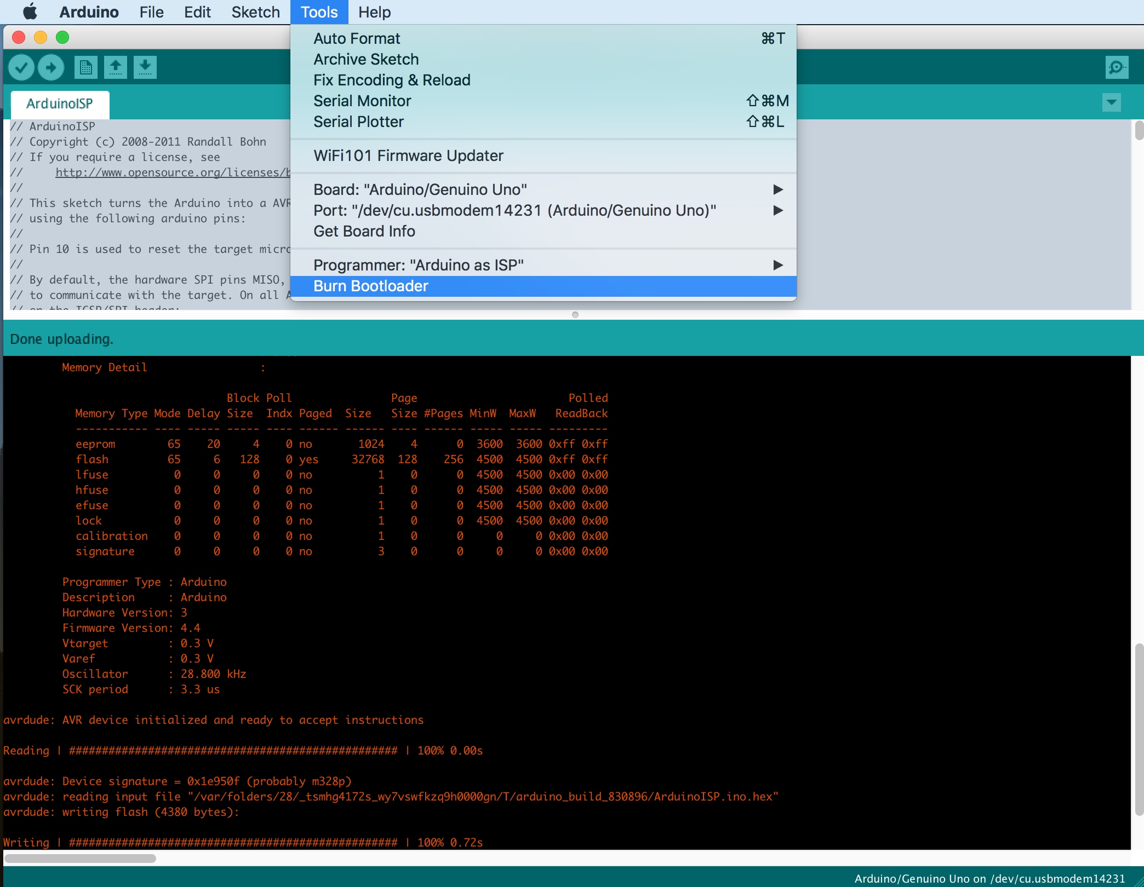The width and height of the screenshot is (1144, 887).
Task: Click the 'calibration' memory row
Action: pos(342,536)
